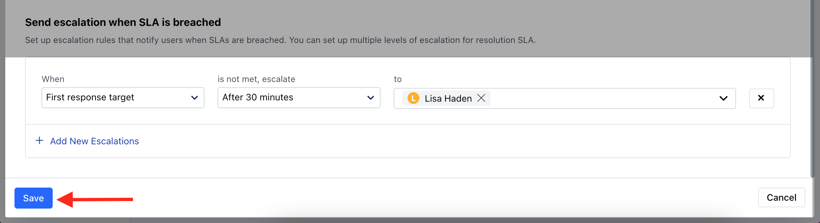
Task: Click the 'is not met, escalate' label
Action: click(256, 79)
